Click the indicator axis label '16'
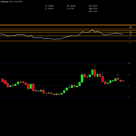 pos(131,31)
